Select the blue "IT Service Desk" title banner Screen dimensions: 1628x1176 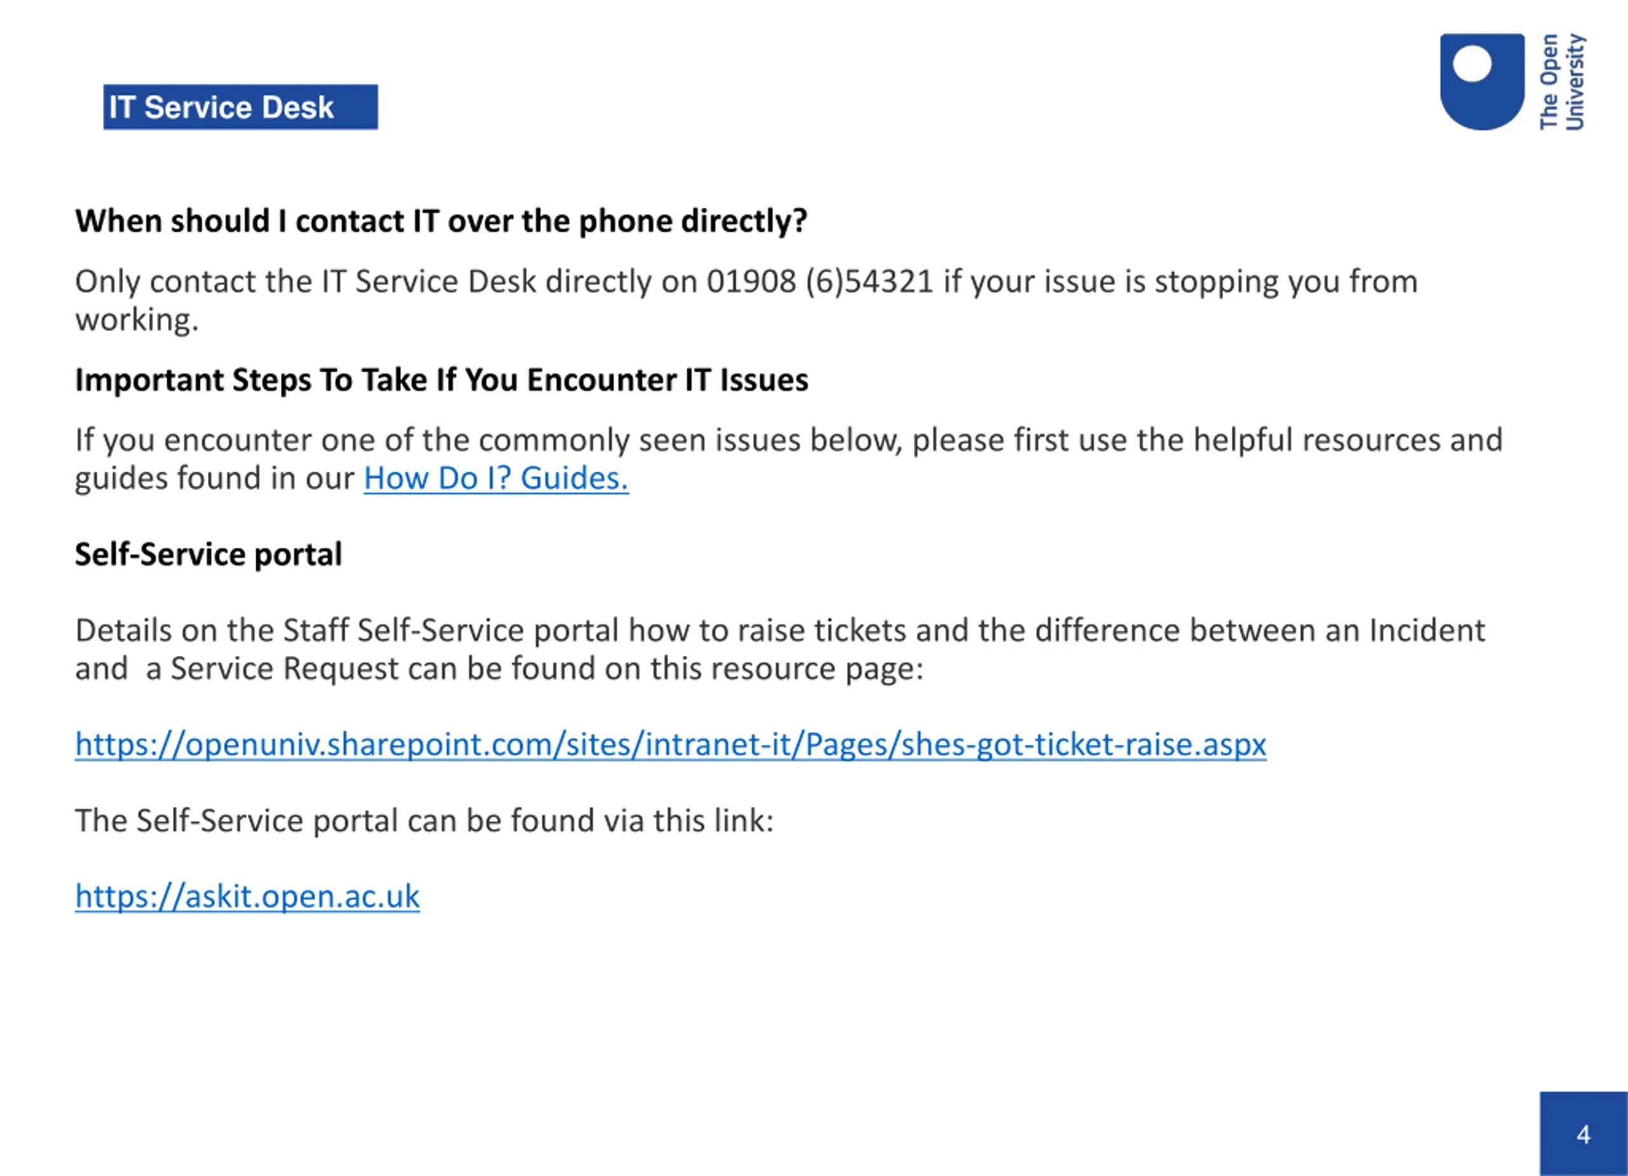tap(240, 107)
